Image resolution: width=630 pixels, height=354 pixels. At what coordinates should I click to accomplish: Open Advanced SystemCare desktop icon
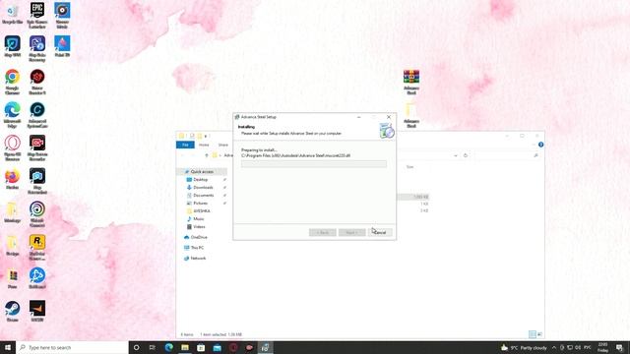click(x=37, y=115)
